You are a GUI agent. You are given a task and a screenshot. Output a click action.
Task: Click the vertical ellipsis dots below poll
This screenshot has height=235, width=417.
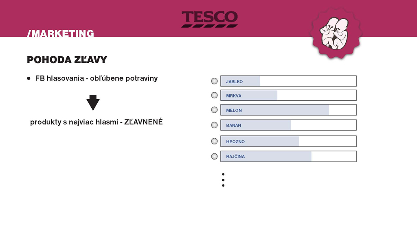click(223, 180)
